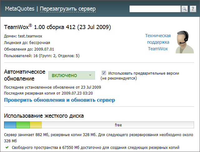Click the headset support agent image
This screenshot has height=152, width=200.
pos(185,42)
